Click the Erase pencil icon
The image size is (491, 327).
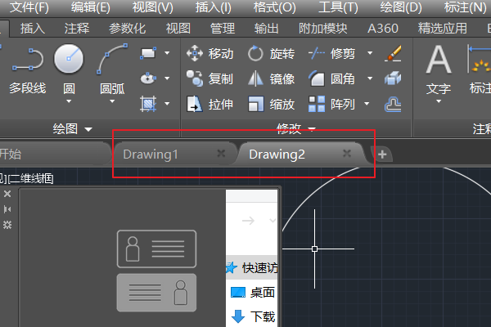393,53
